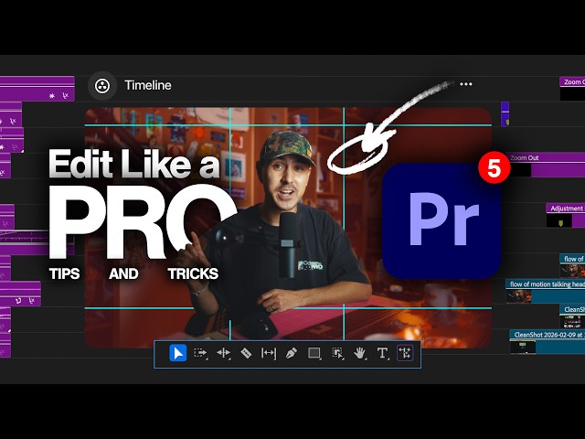The width and height of the screenshot is (585, 439).
Task: Click the circular Timeline panel icon
Action: point(102,86)
